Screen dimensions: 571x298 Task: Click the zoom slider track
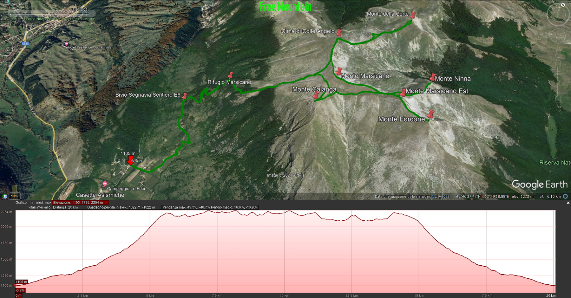(x=558, y=81)
